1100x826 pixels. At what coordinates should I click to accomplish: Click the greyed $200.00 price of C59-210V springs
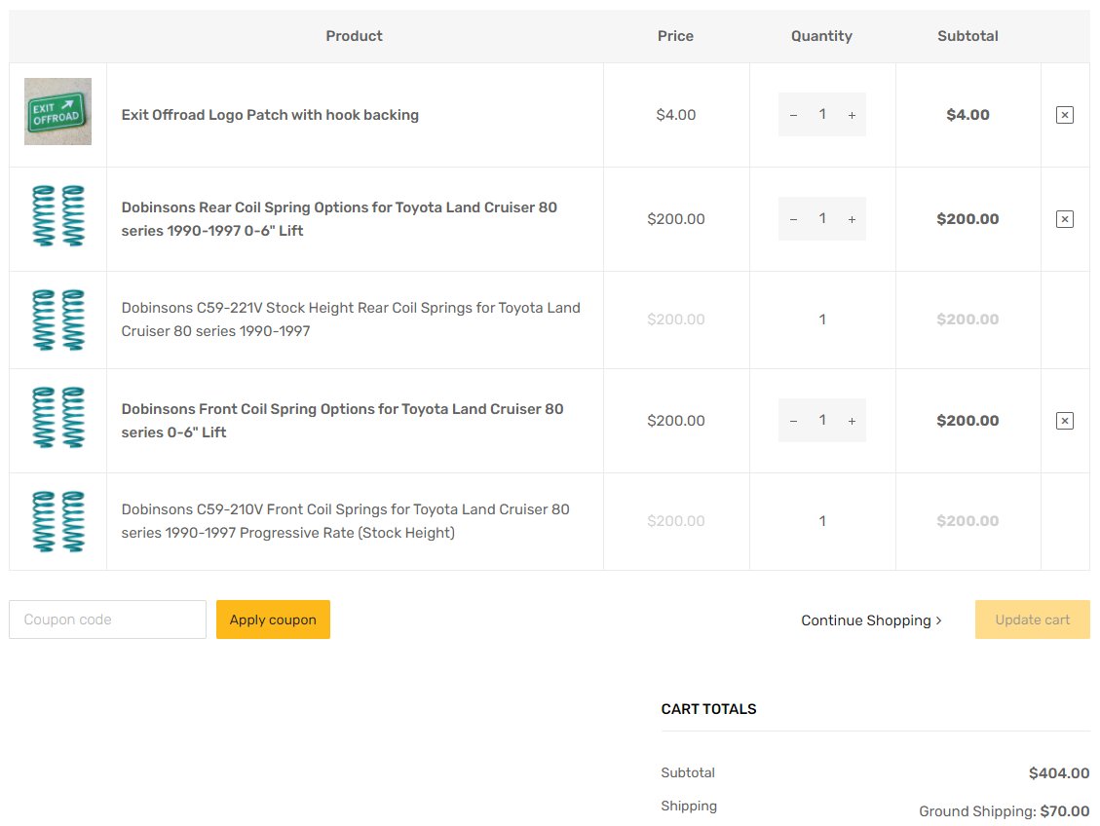[x=675, y=521]
